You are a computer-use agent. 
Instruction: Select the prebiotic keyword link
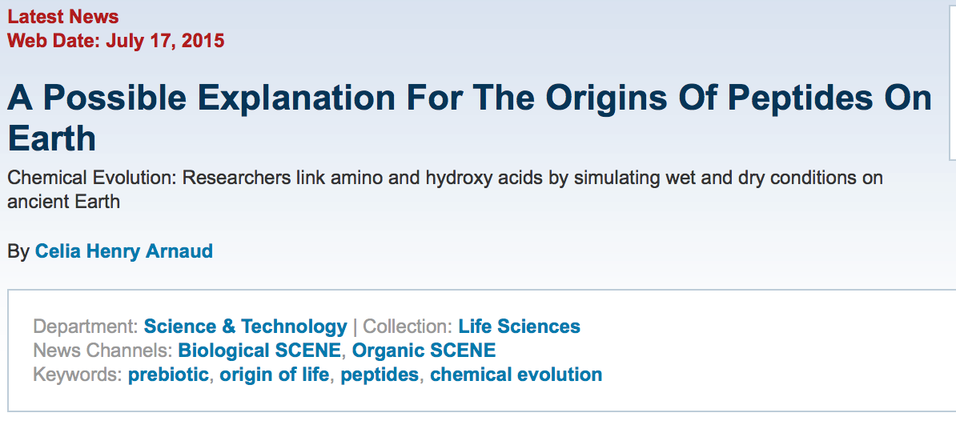[168, 374]
